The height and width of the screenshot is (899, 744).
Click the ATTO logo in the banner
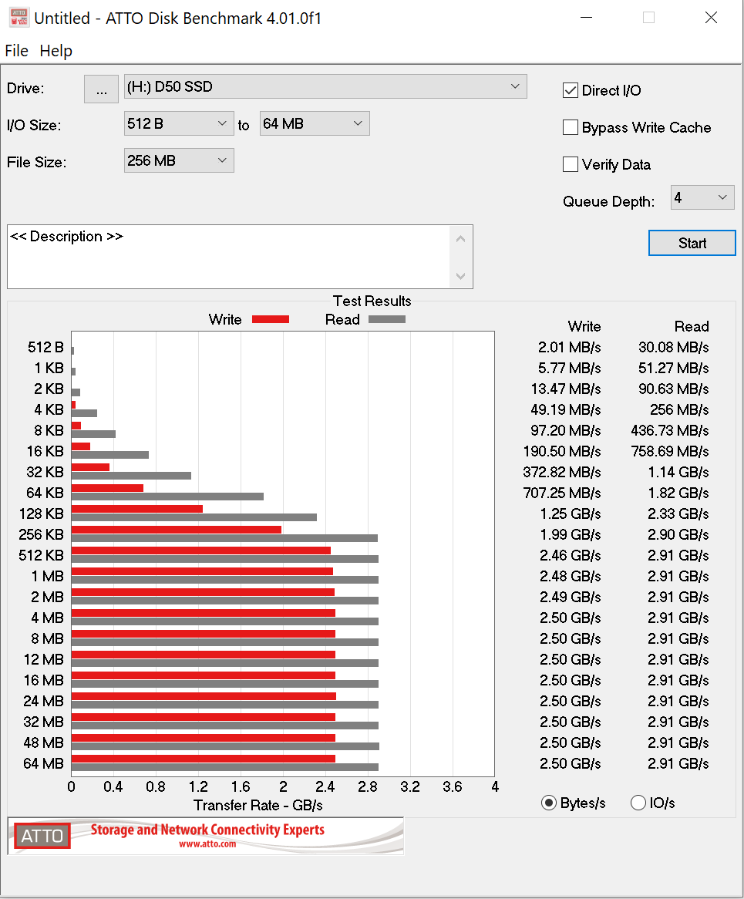[x=42, y=836]
